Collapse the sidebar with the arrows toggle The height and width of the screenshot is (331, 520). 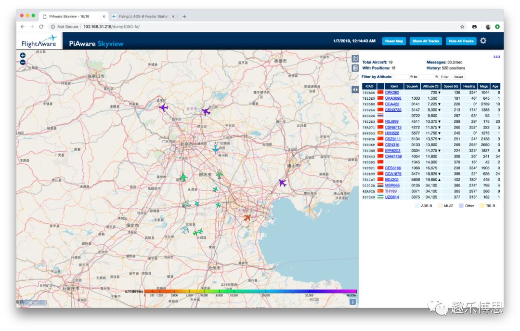[x=355, y=89]
